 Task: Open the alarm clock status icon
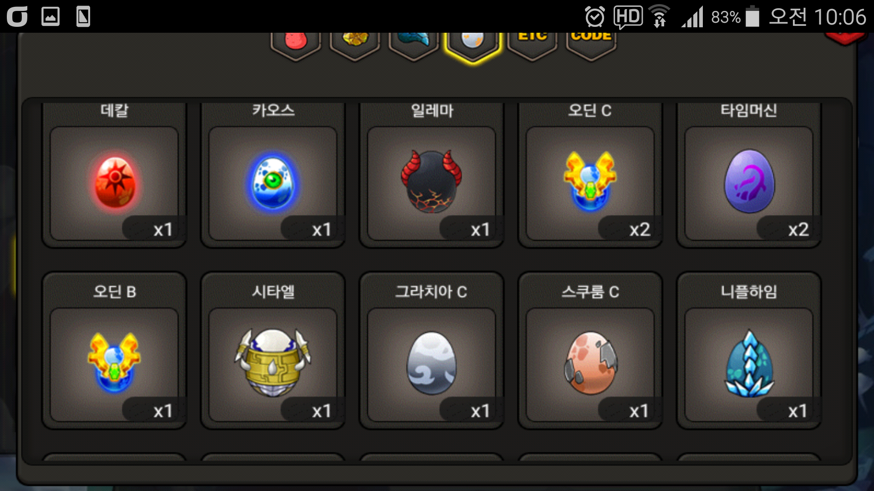pos(595,17)
